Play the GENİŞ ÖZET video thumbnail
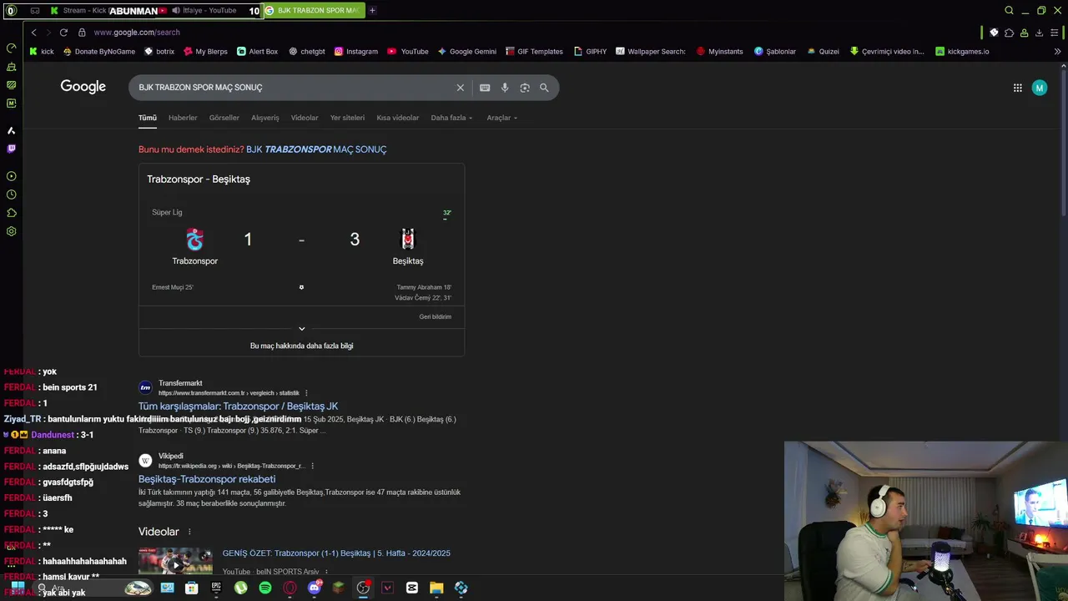Image resolution: width=1068 pixels, height=601 pixels. point(175,562)
